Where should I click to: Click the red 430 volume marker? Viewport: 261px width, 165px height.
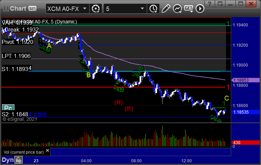[x=246, y=142]
